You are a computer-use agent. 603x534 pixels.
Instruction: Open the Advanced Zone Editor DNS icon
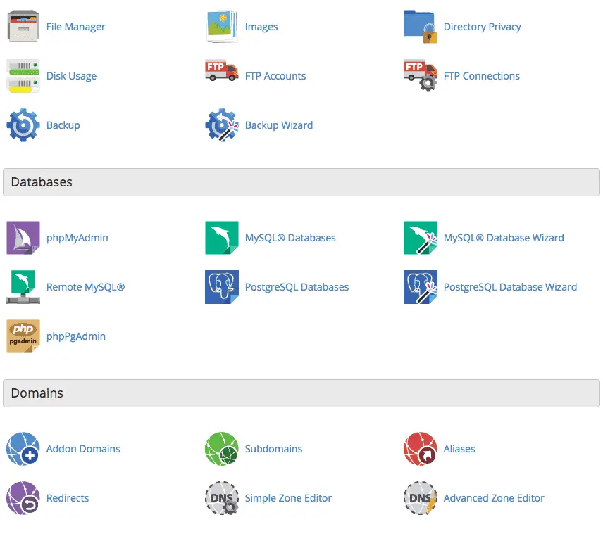click(x=421, y=498)
